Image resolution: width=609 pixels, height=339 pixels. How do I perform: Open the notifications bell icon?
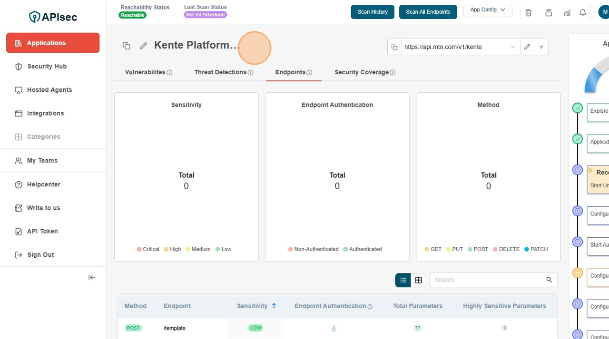582,13
